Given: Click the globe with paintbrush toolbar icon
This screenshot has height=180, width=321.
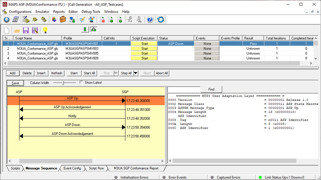Looking at the screenshot, I should point(91,19).
